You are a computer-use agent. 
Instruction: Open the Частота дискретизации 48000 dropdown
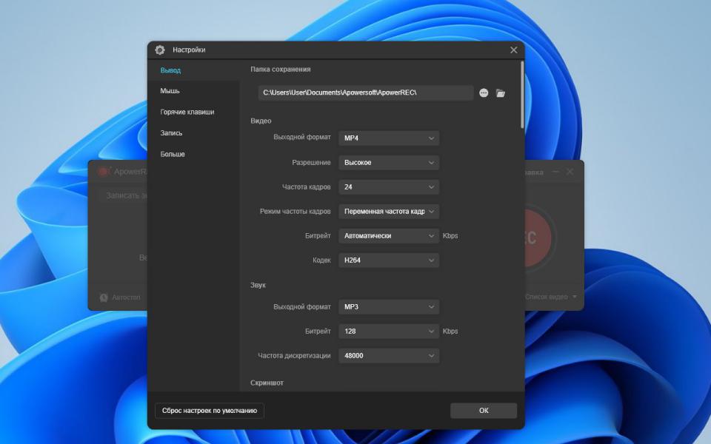(389, 356)
